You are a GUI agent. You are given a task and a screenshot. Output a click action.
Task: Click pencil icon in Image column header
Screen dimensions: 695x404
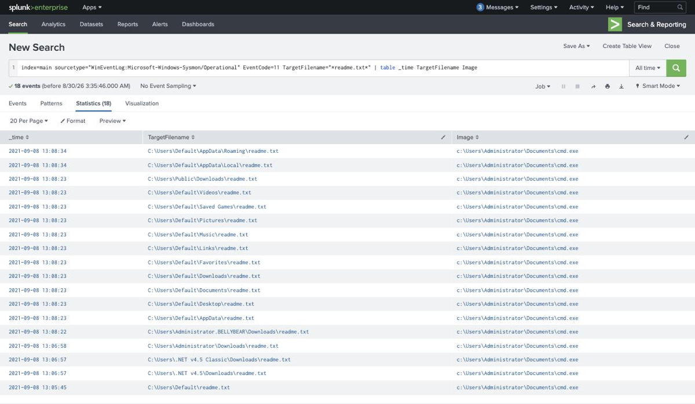(x=686, y=137)
